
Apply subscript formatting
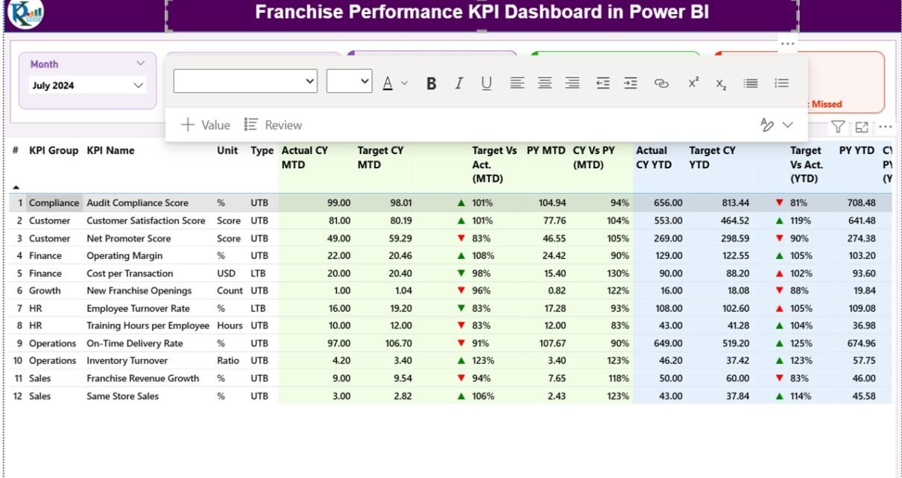pyautogui.click(x=721, y=84)
